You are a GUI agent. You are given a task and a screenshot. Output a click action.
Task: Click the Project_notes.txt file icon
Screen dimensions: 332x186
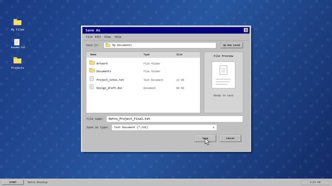point(92,79)
